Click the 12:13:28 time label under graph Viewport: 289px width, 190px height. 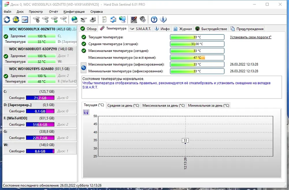point(185,163)
